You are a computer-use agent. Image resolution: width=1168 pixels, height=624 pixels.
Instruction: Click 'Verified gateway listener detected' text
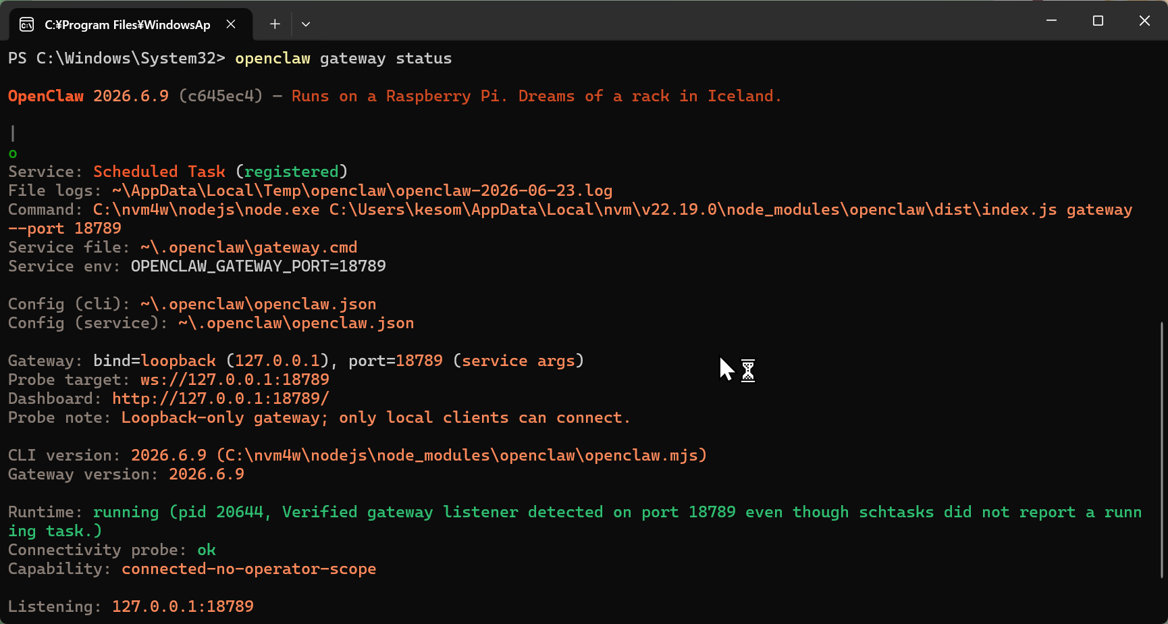coord(442,513)
